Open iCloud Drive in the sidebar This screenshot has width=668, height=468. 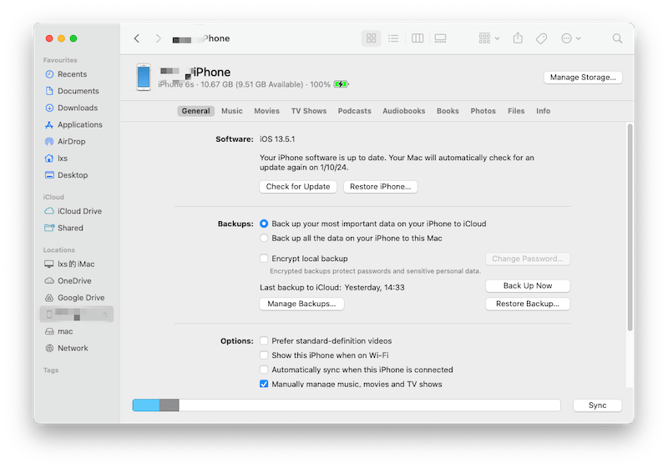(79, 211)
